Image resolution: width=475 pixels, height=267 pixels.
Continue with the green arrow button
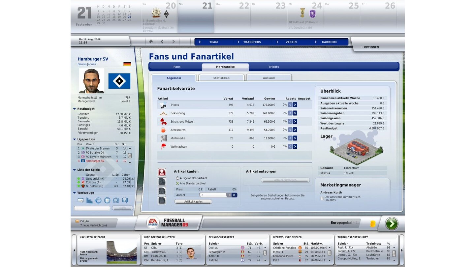point(392,224)
